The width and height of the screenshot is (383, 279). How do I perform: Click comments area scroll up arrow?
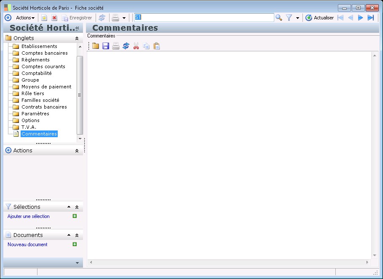[375, 56]
